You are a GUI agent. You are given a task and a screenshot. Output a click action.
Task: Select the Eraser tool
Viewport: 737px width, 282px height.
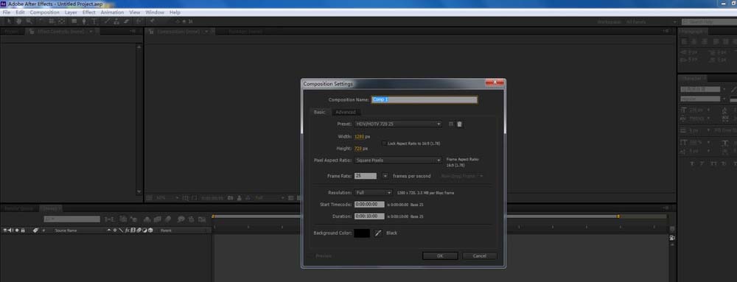(x=126, y=21)
